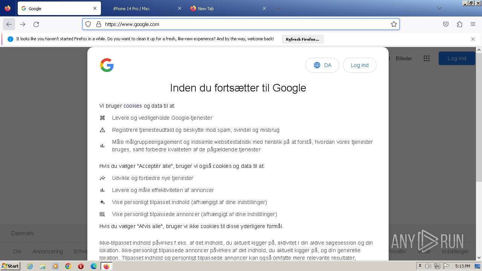Open the Firefox application hamburger menu
Viewport: 482px width, 271px height.
[x=473, y=24]
